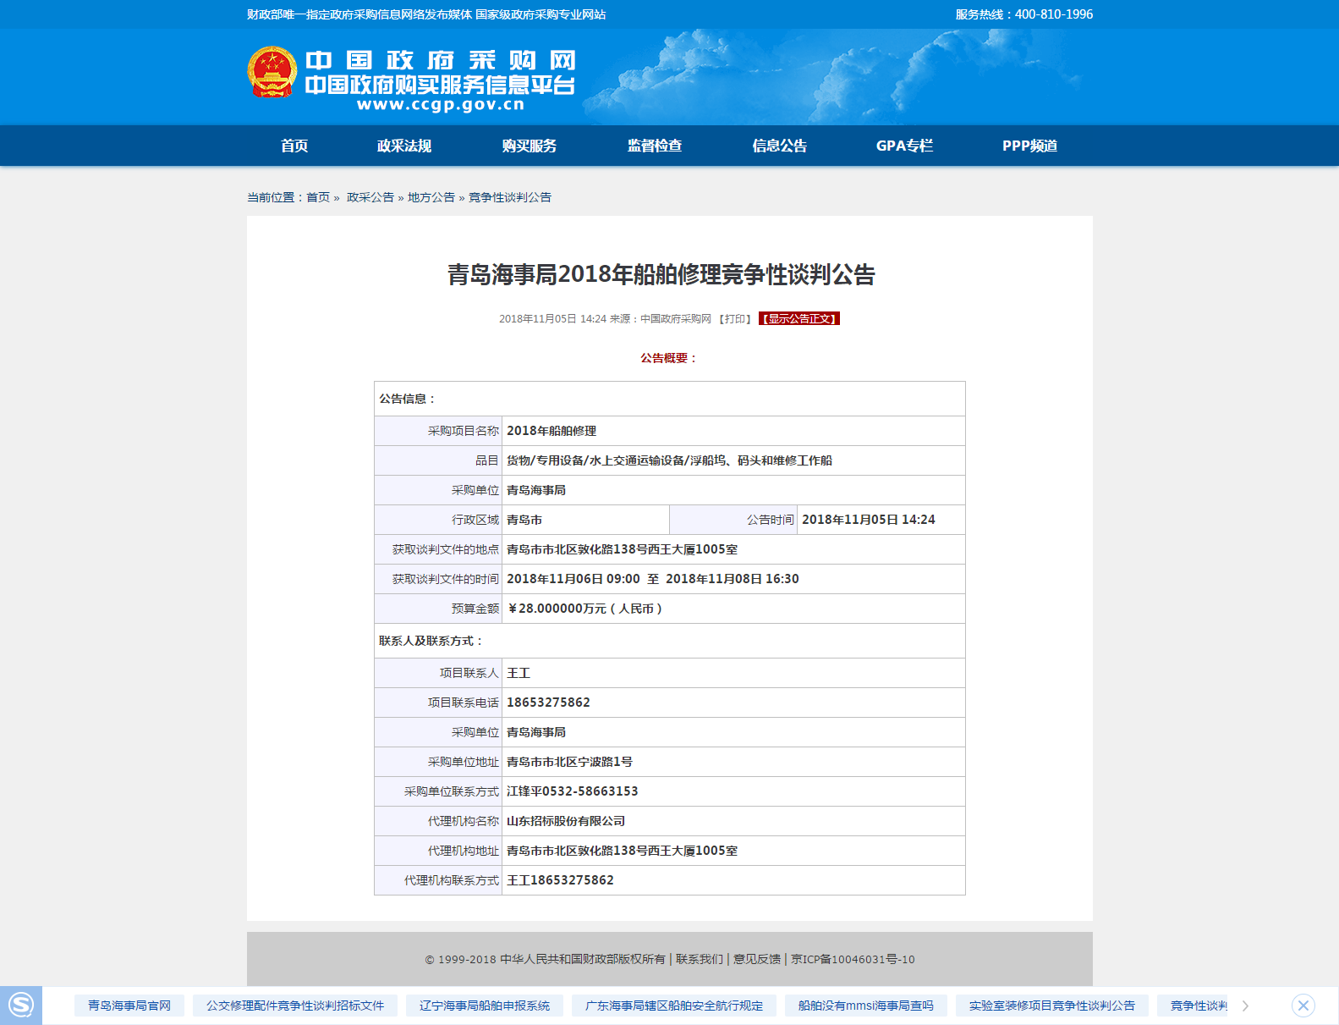The image size is (1339, 1025).
Task: Click the 公告概要 heading
Action: coord(667,358)
